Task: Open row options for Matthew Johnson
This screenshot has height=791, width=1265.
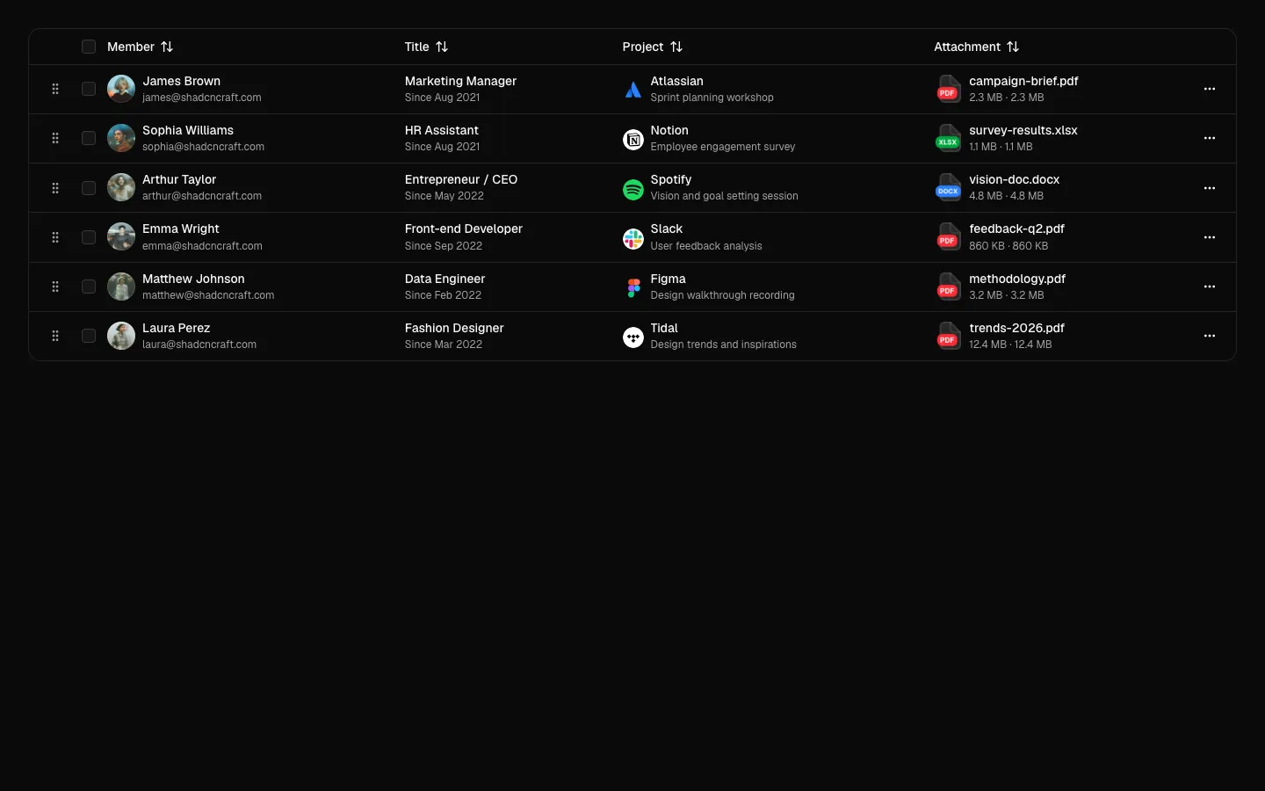Action: pyautogui.click(x=1210, y=287)
